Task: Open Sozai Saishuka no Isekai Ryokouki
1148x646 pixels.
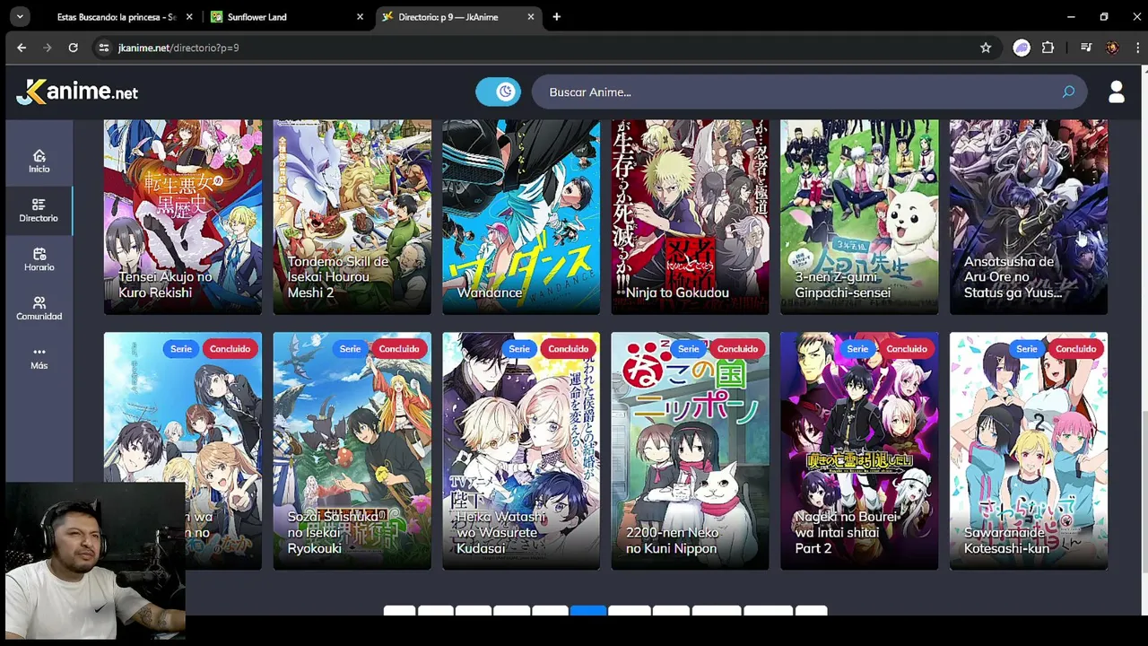Action: point(352,450)
